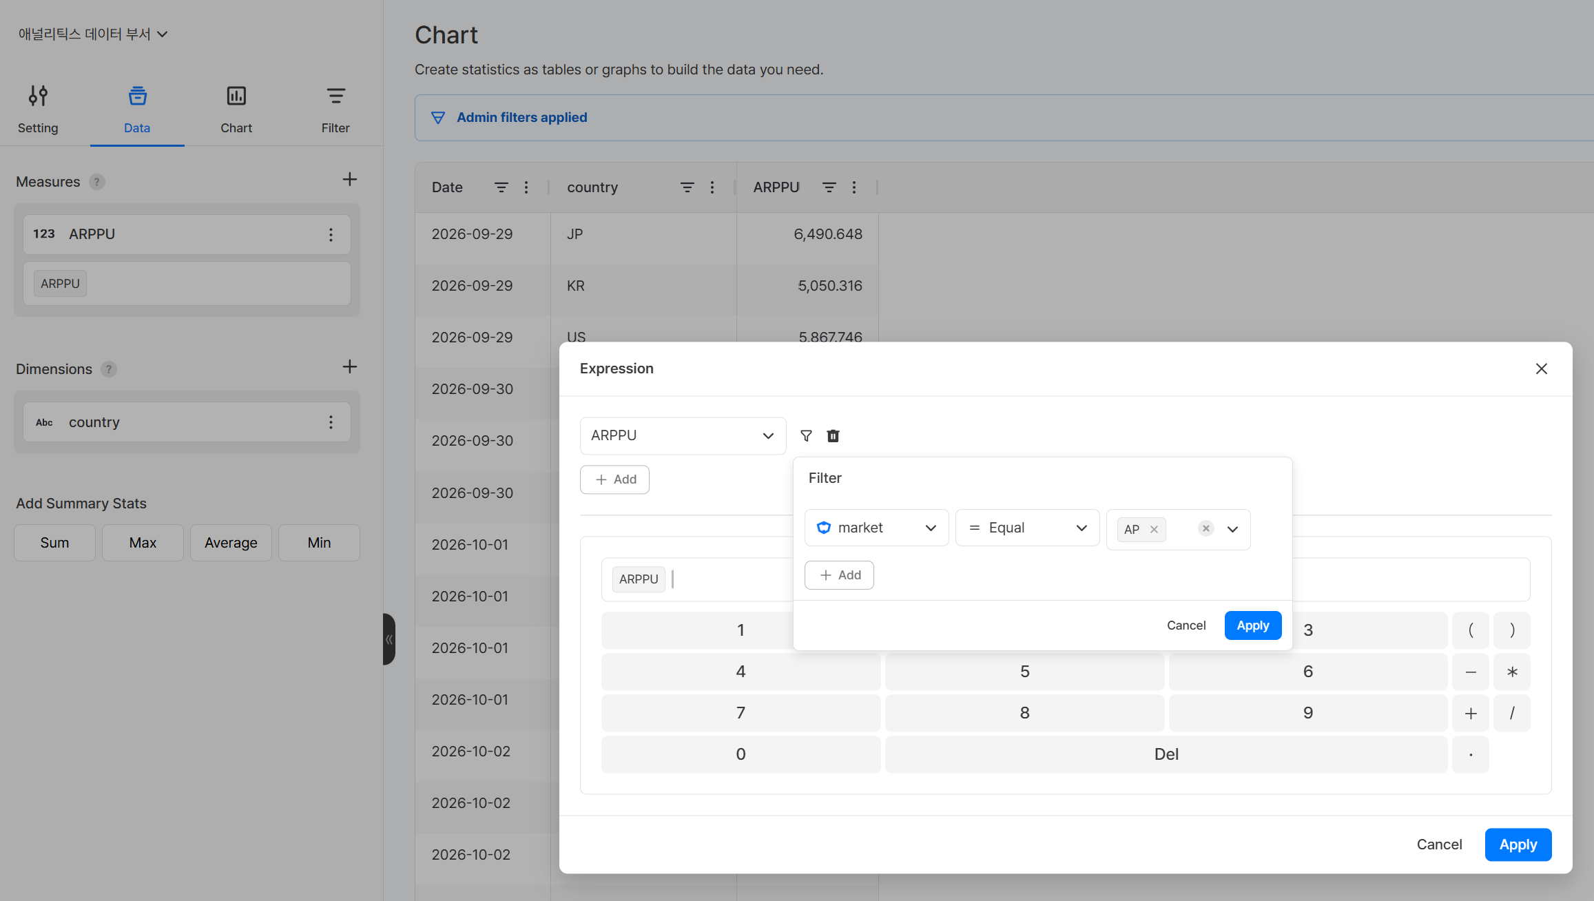The height and width of the screenshot is (901, 1594).
Task: Cancel the Filter popup
Action: (x=1186, y=625)
